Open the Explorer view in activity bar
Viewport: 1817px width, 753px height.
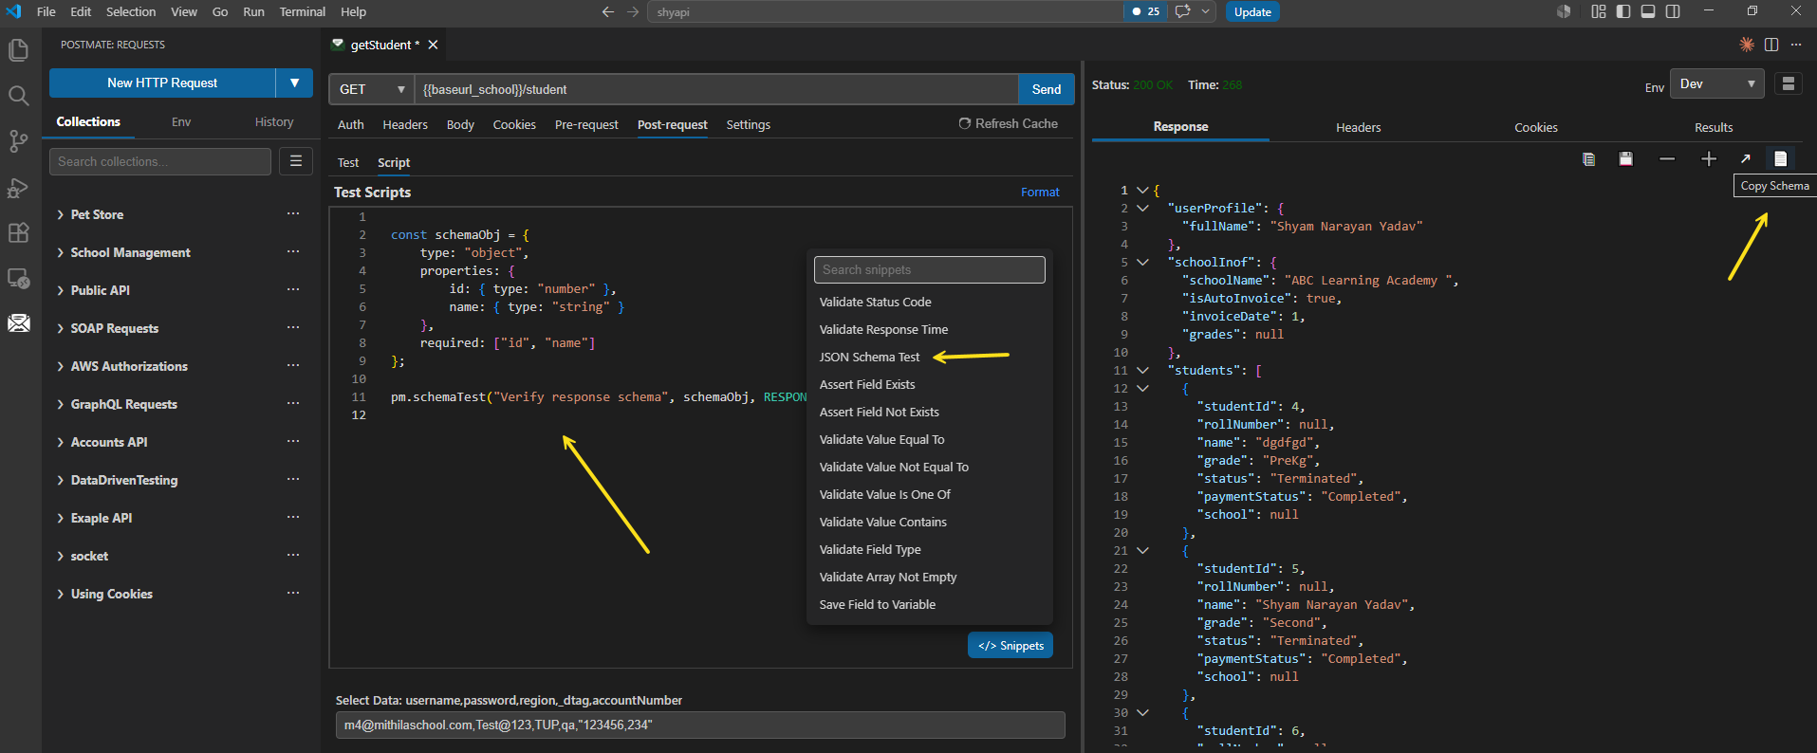point(18,49)
